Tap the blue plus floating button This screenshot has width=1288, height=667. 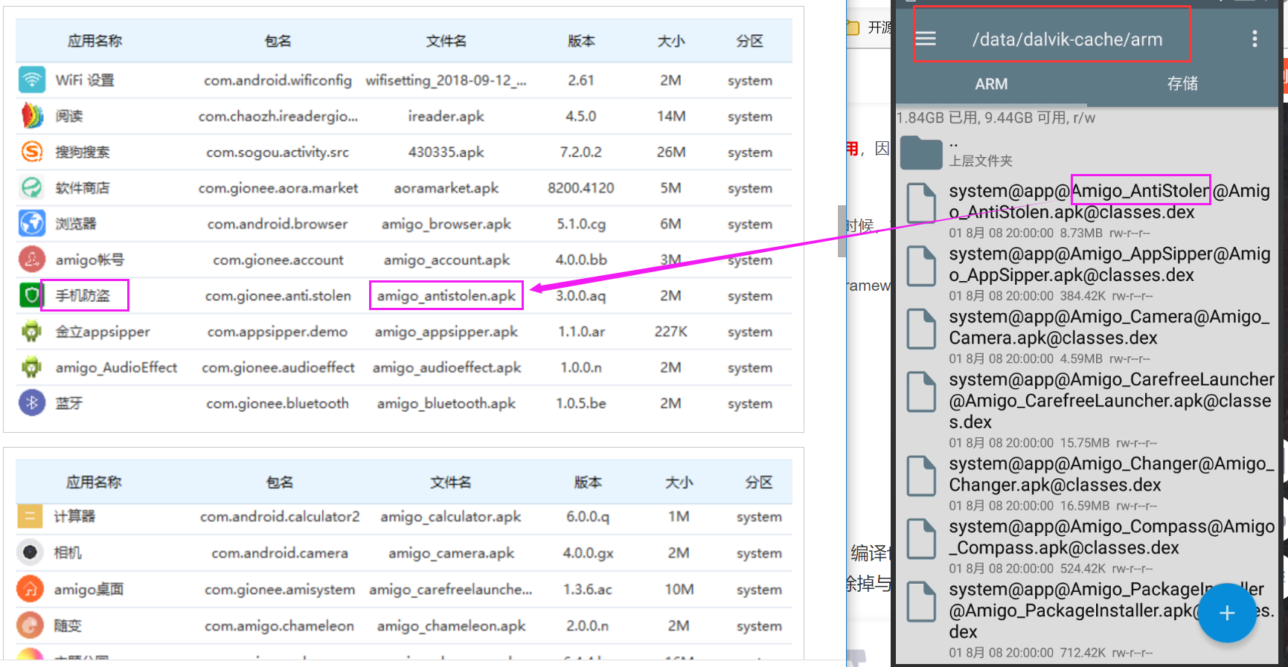(1227, 613)
